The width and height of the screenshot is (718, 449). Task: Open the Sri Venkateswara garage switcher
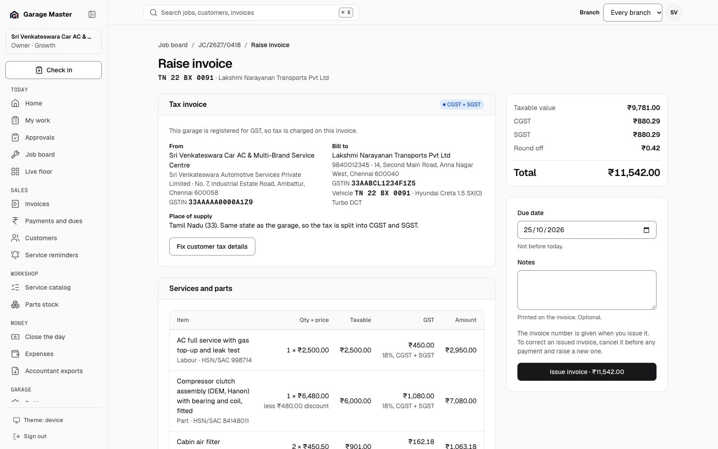[x=53, y=41]
